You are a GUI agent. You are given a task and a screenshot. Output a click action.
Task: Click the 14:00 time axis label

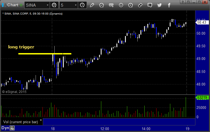coord(146,129)
